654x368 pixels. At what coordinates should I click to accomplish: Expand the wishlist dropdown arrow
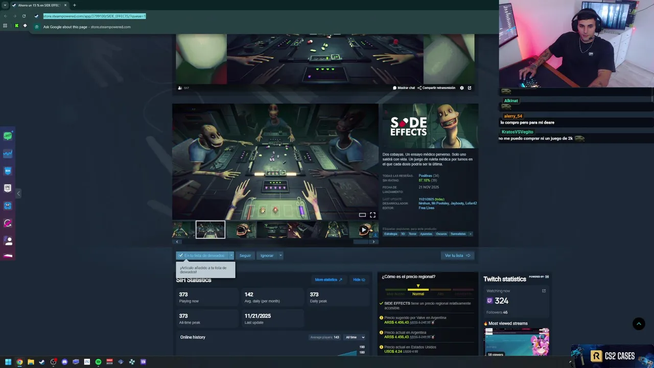[231, 256]
